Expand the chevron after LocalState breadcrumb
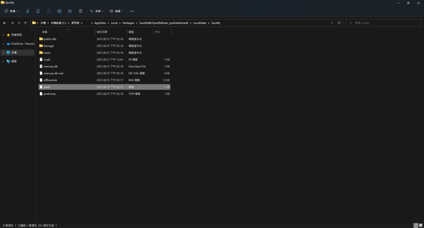 click(x=209, y=23)
